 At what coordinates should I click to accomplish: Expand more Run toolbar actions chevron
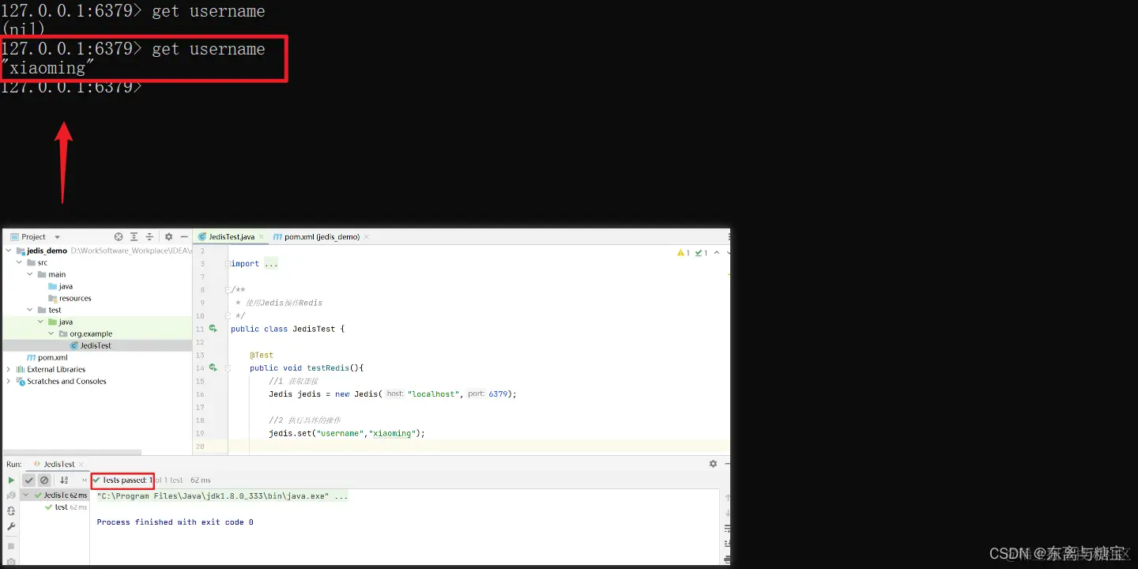click(x=85, y=480)
